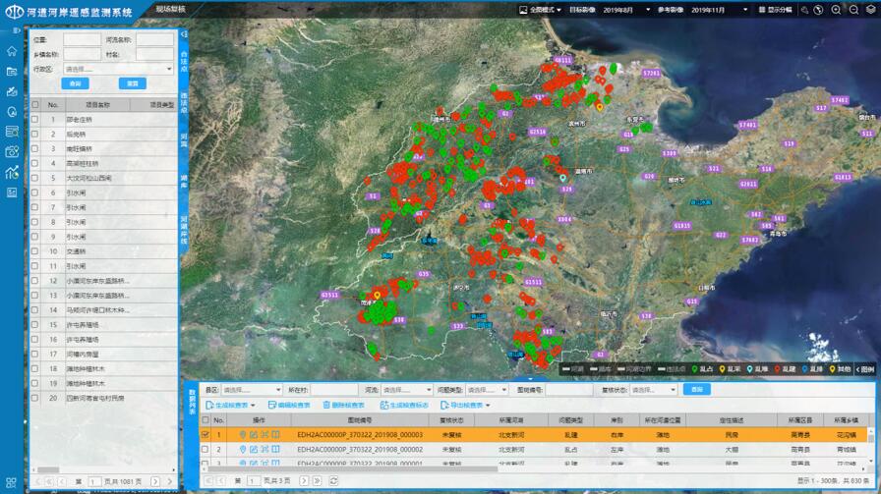Zoom in with the magnifier plus icon
Image resolution: width=881 pixels, height=494 pixels.
[x=836, y=10]
